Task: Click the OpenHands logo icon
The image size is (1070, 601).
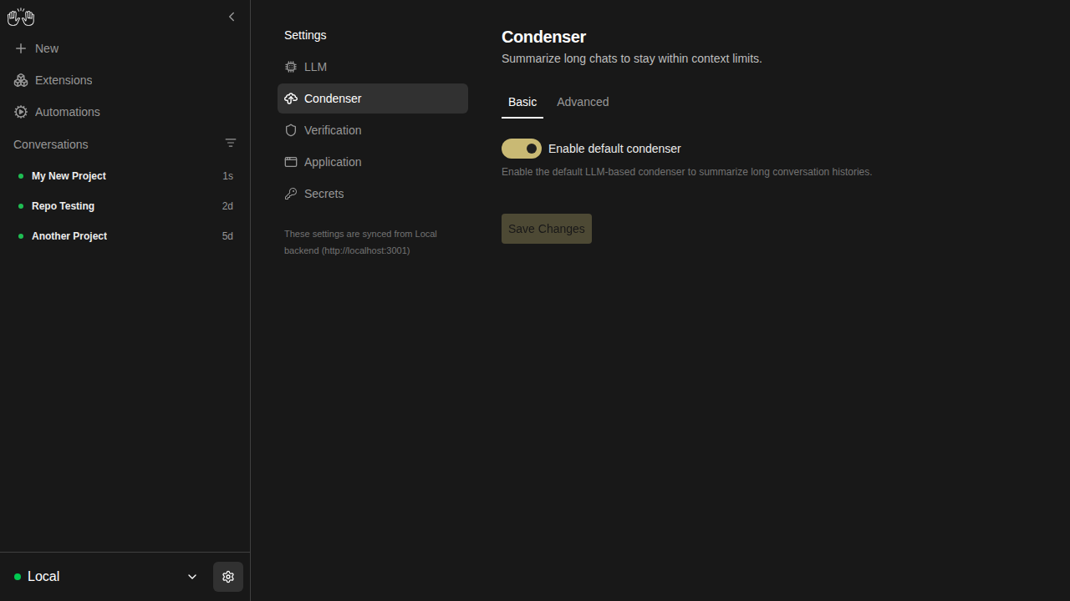Action: [x=21, y=17]
